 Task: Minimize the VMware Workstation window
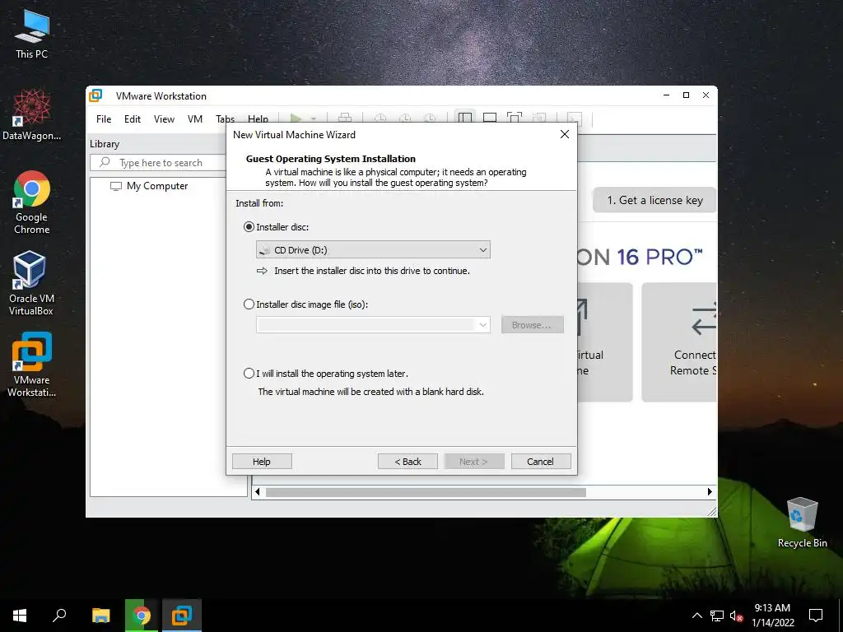click(x=666, y=95)
